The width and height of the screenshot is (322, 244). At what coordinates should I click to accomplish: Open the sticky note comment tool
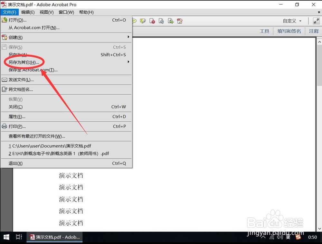134,21
